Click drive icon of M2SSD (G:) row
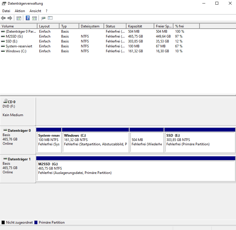 tap(3, 36)
